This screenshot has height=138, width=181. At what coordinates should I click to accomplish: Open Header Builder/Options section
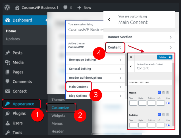[x=95, y=78]
